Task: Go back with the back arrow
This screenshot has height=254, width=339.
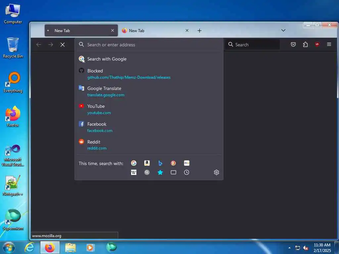Action: pyautogui.click(x=39, y=45)
